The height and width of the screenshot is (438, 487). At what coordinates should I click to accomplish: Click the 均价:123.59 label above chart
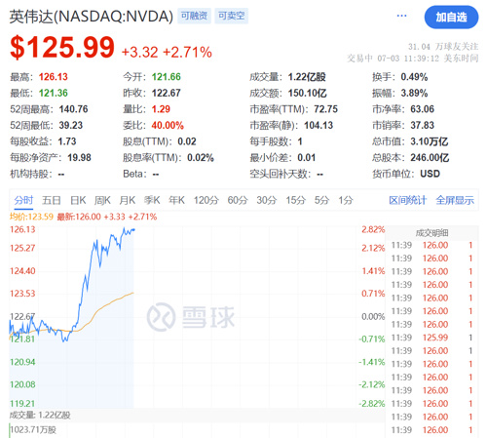pos(31,217)
